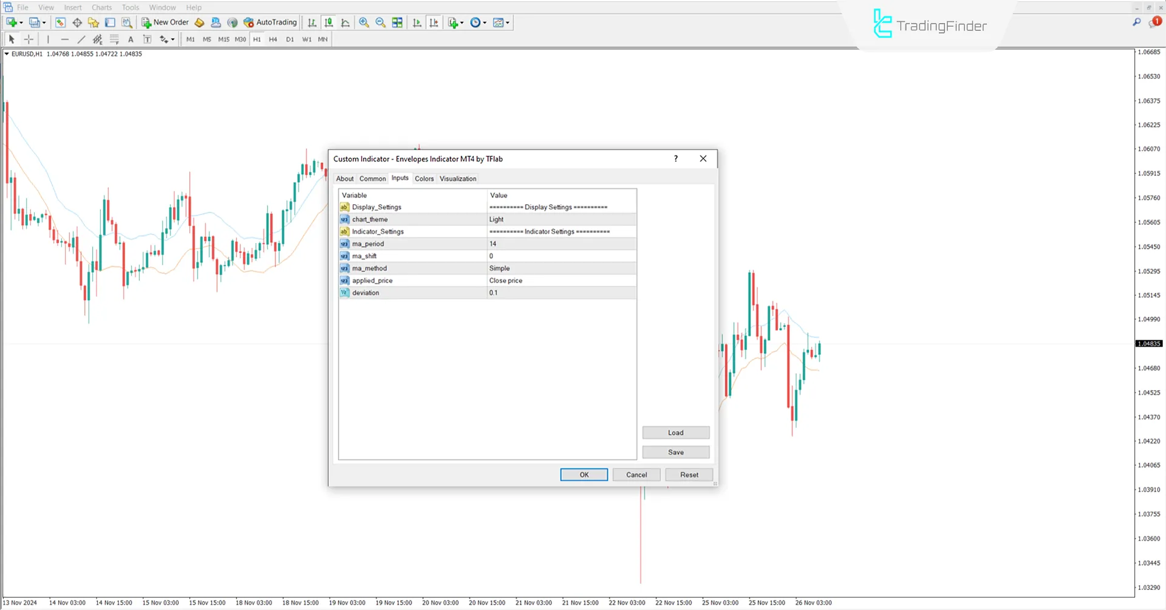Viewport: 1166px width, 610px height.
Task: Select the crosshair tool
Action: pyautogui.click(x=29, y=39)
